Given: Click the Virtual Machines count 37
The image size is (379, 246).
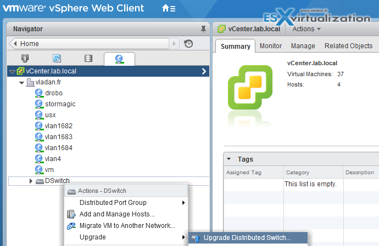Looking at the screenshot, I should point(341,74).
